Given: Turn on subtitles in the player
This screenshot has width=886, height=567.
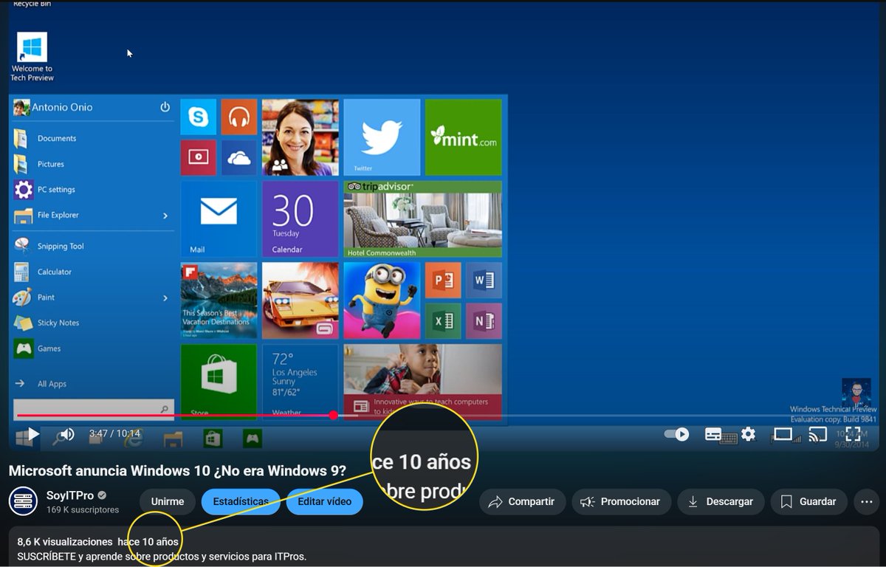Looking at the screenshot, I should pyautogui.click(x=713, y=434).
